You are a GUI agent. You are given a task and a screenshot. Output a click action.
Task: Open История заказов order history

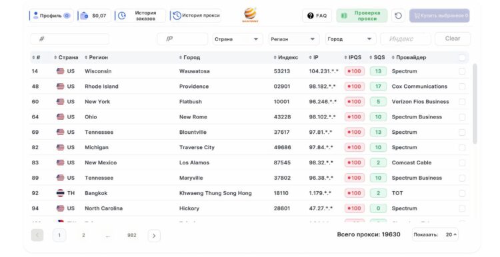tap(140, 15)
